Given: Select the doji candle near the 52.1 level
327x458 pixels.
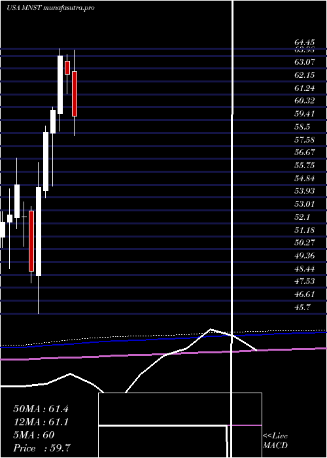Looking at the screenshot, I should click(24, 217).
